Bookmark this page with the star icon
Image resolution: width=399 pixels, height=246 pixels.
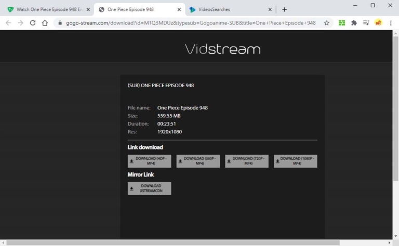327,23
